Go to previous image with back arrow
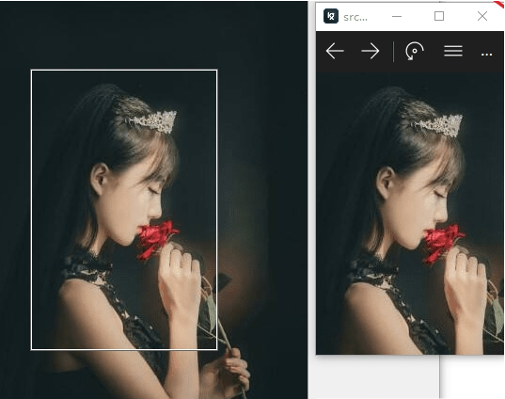This screenshot has width=505, height=399. 335,51
